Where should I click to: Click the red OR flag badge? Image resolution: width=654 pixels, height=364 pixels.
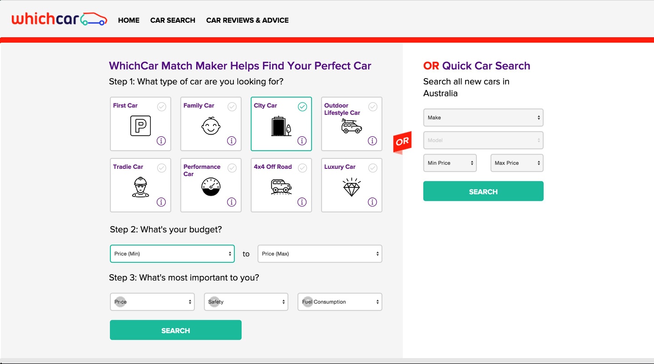(402, 142)
